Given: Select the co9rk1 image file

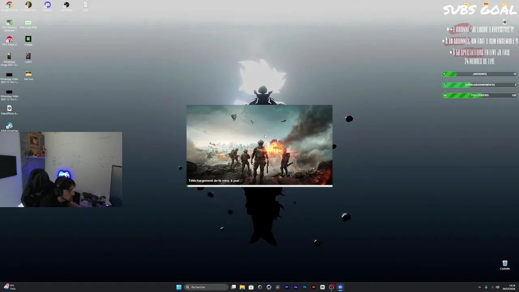Looking at the screenshot, I should point(28,58).
